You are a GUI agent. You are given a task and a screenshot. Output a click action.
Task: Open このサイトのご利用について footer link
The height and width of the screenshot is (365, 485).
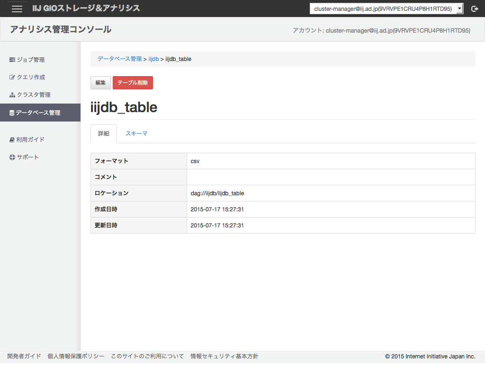(x=147, y=356)
